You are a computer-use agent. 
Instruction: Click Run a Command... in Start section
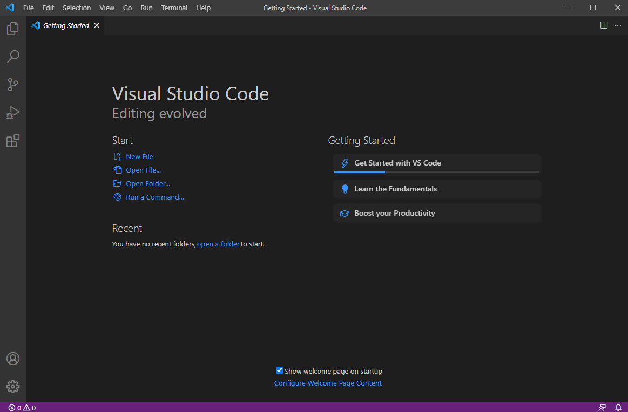click(154, 197)
